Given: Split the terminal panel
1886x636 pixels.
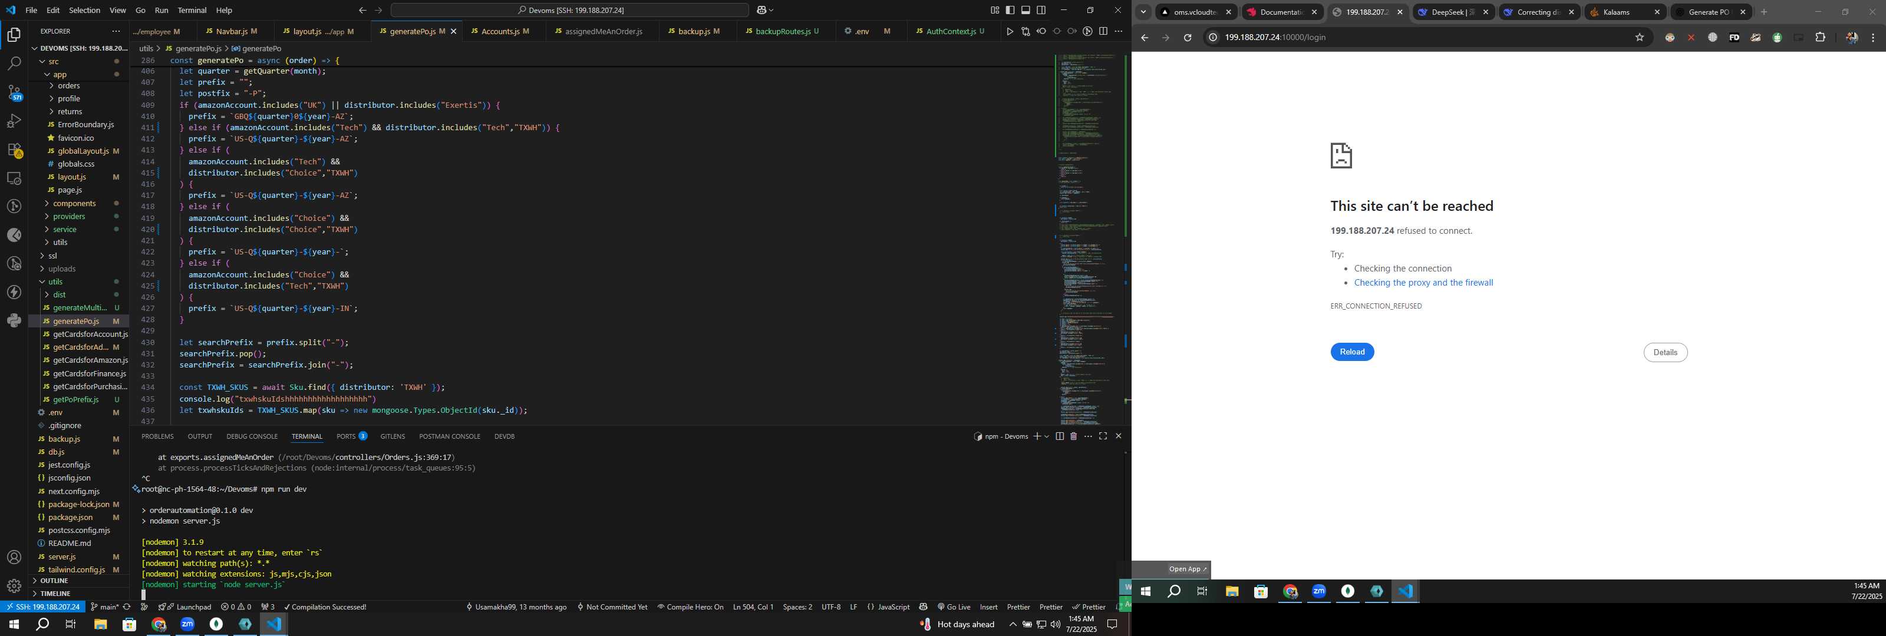Looking at the screenshot, I should (1060, 436).
